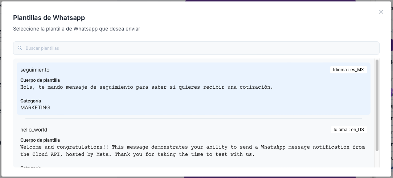The width and height of the screenshot is (393, 178).
Task: Choose the hello_world template name
Action: [34, 130]
